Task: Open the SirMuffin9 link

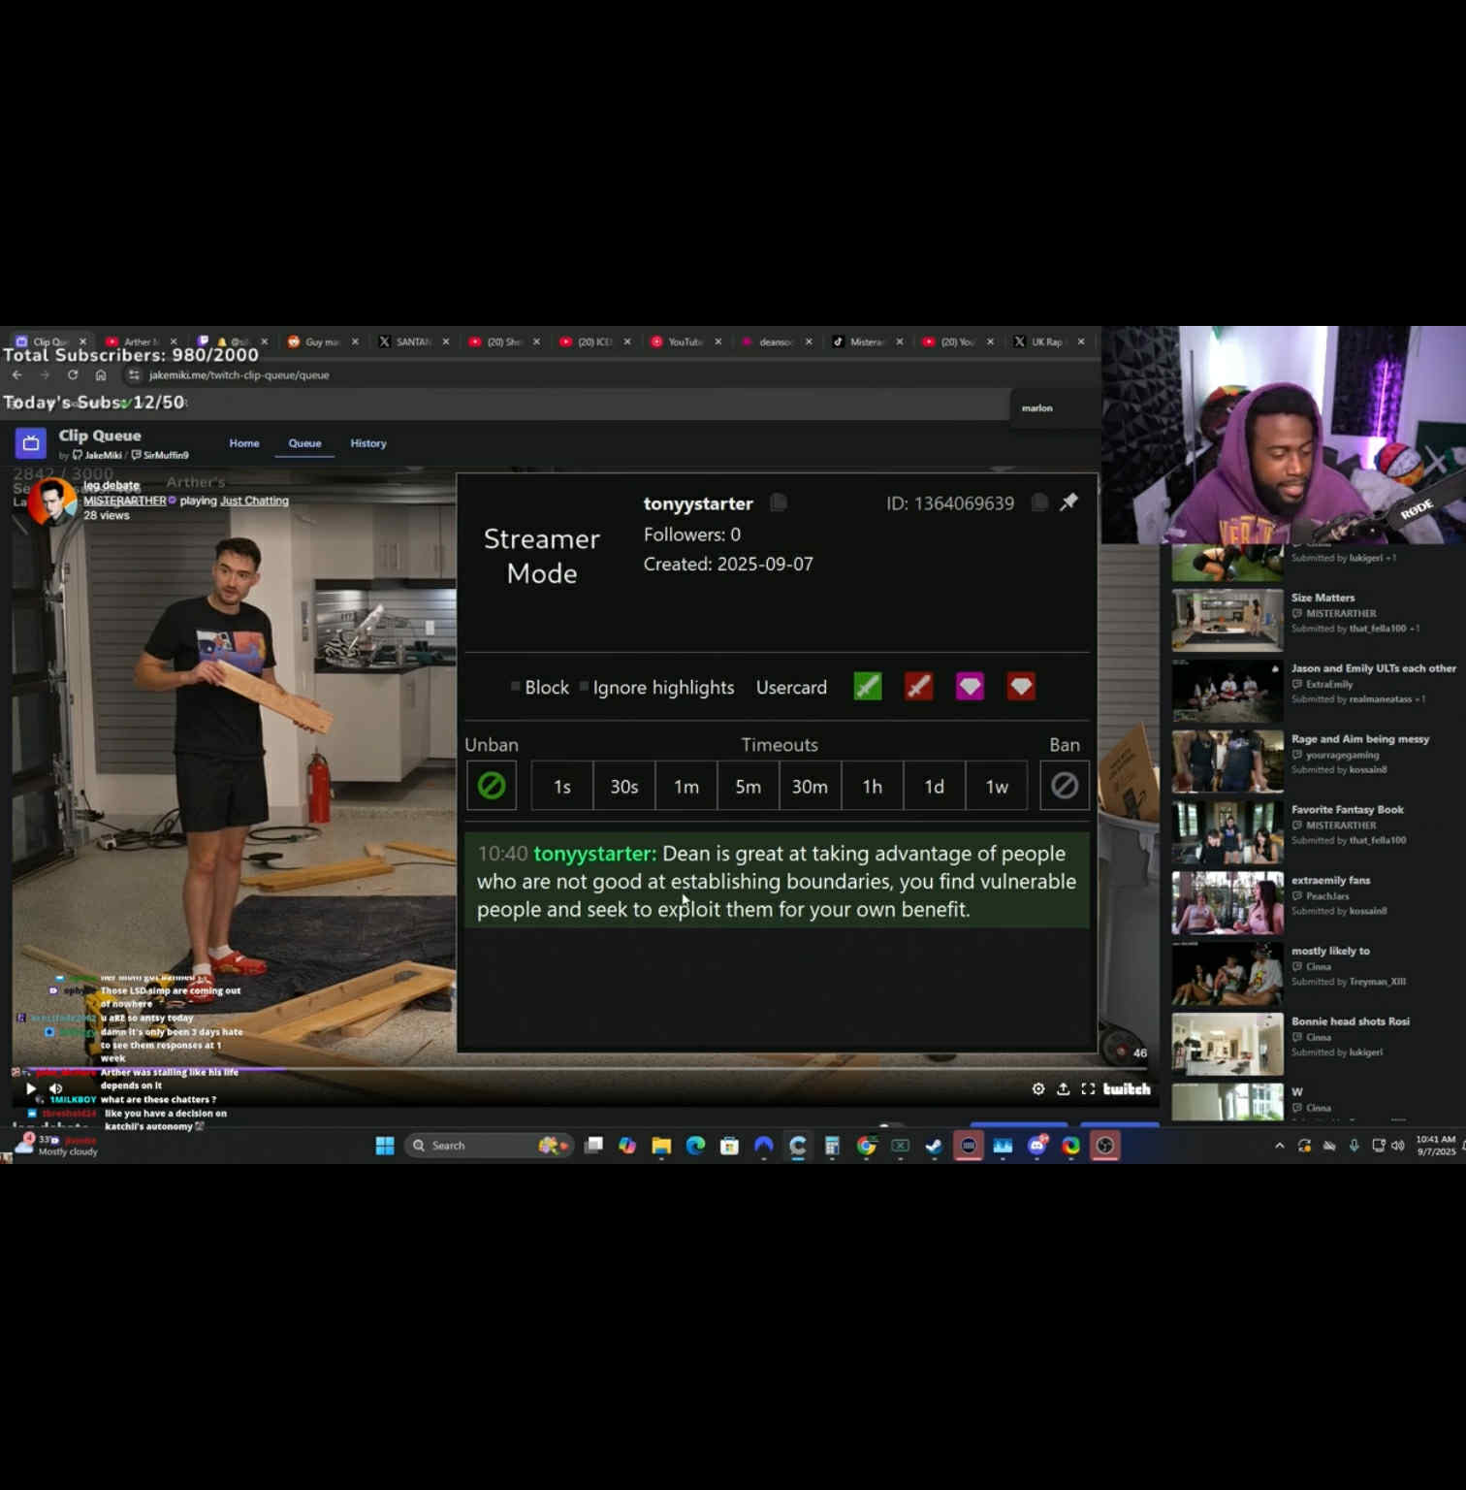Action: point(160,455)
